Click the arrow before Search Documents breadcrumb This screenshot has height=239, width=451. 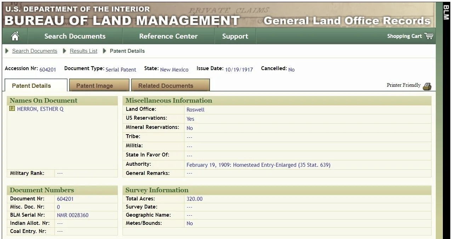(x=7, y=51)
